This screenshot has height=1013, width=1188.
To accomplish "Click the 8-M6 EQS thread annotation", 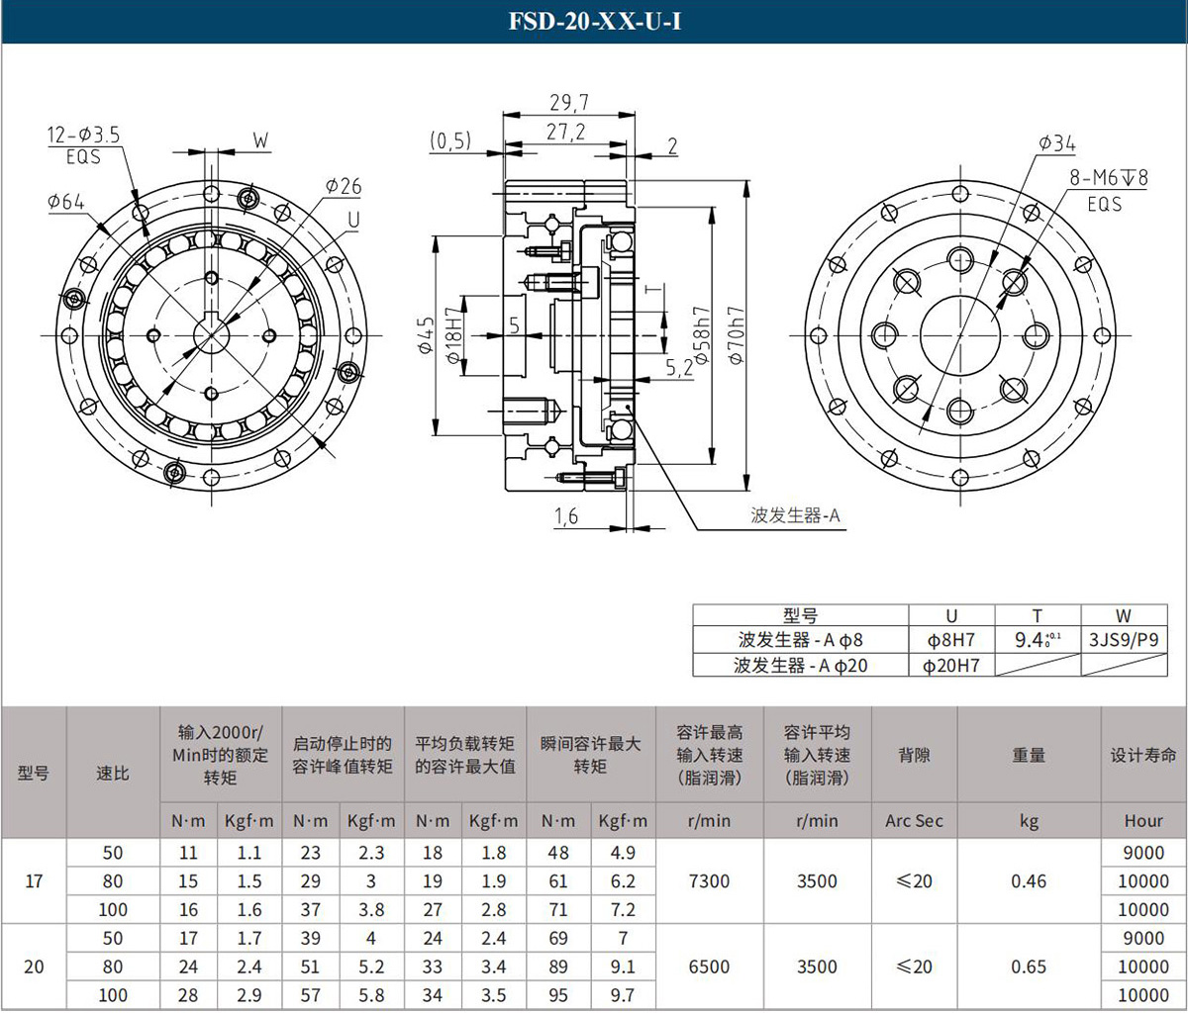I will [1108, 190].
